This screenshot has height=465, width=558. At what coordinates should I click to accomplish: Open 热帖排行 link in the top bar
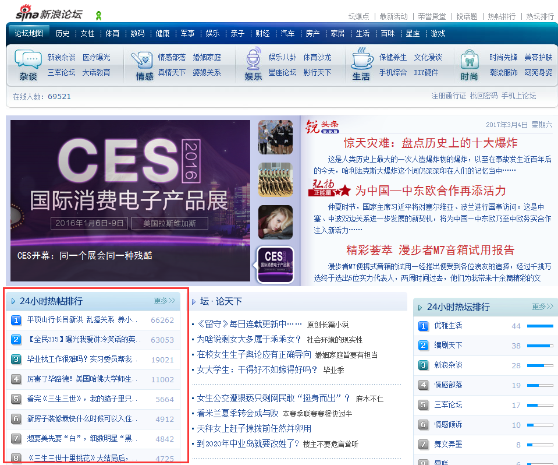(x=502, y=16)
